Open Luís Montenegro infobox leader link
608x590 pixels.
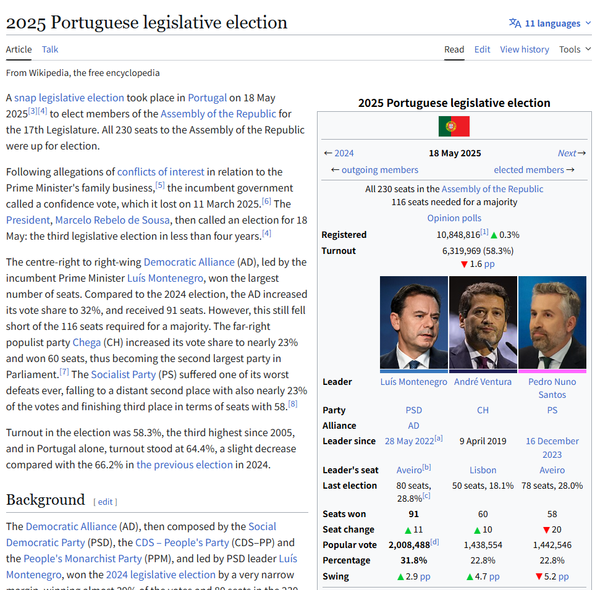tap(414, 382)
